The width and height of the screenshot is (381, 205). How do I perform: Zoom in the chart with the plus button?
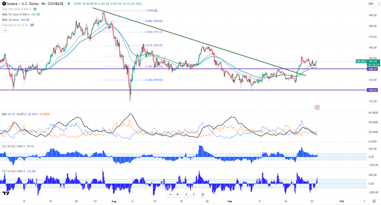pyautogui.click(x=178, y=194)
